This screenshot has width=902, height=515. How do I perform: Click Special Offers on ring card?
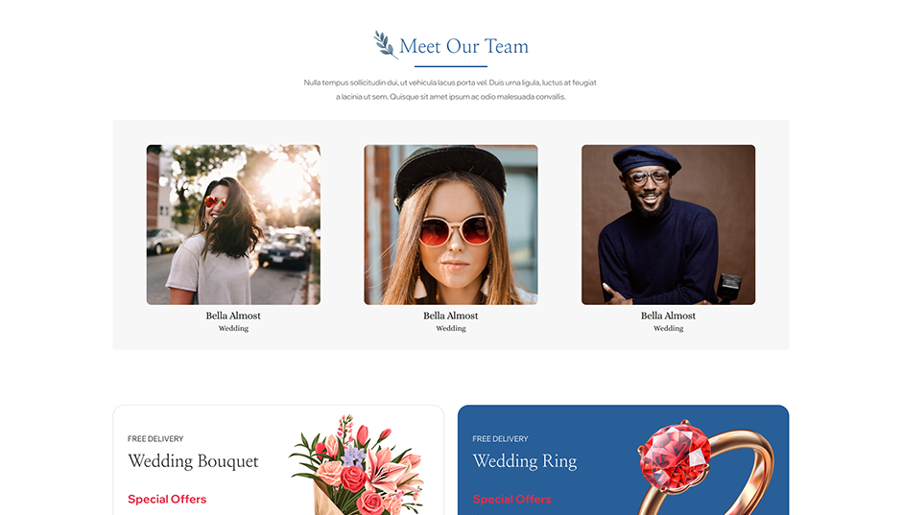(x=512, y=499)
